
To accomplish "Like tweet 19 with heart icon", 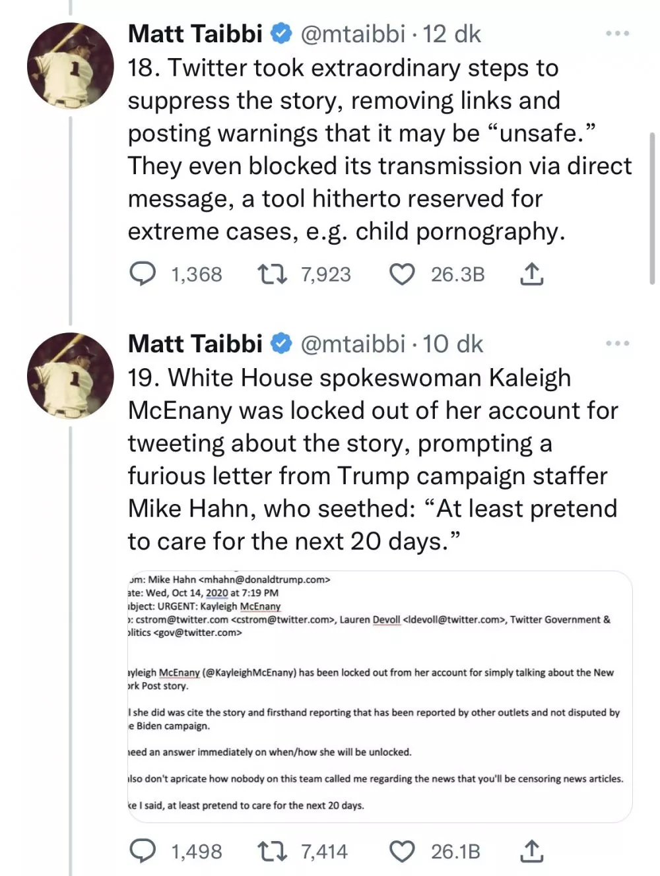I will (402, 851).
